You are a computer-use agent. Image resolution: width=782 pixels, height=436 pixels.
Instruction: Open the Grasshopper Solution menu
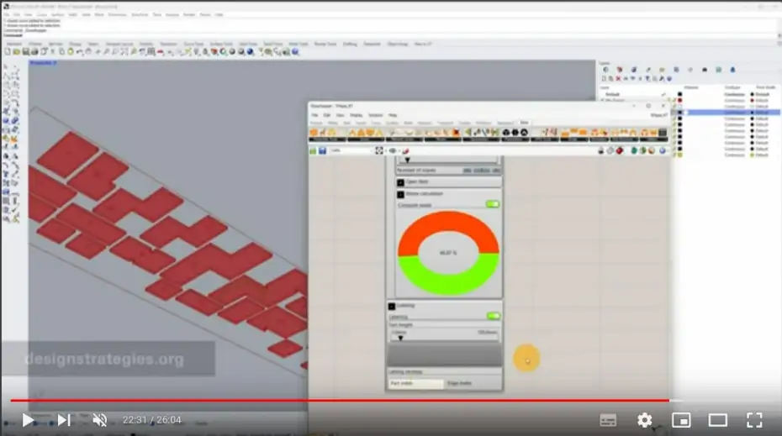[376, 115]
